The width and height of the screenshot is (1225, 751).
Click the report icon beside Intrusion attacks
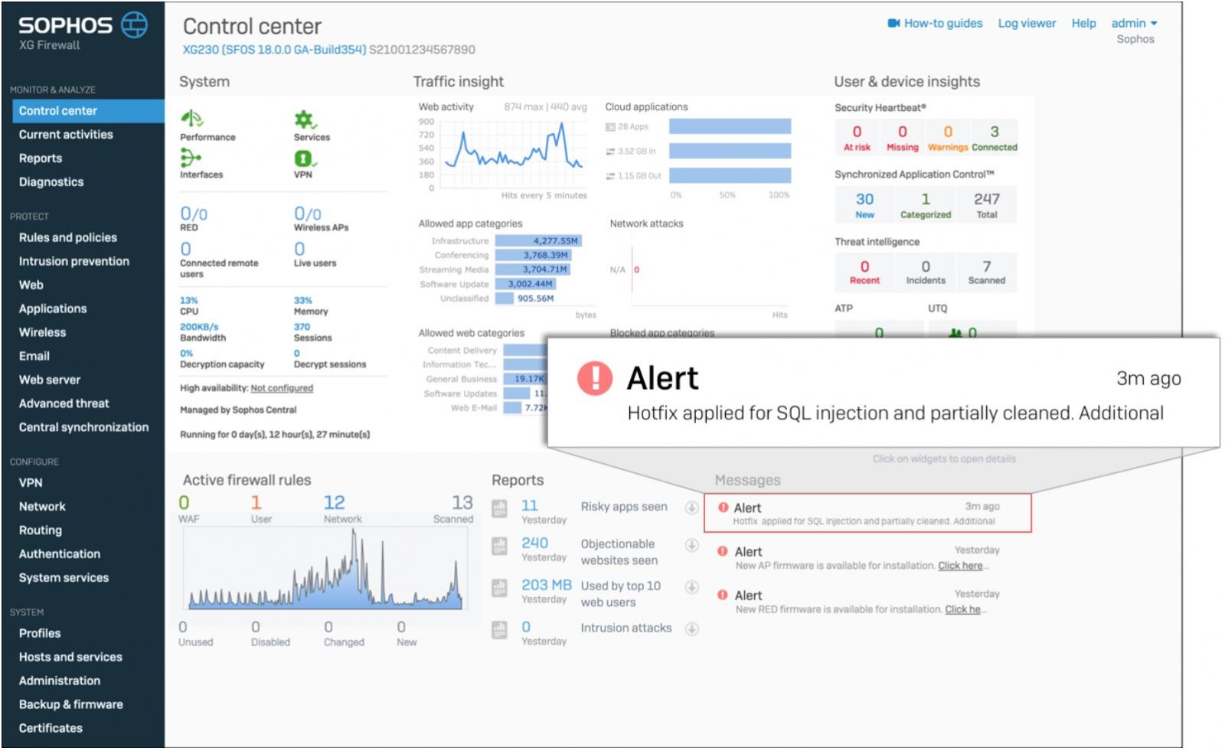499,630
